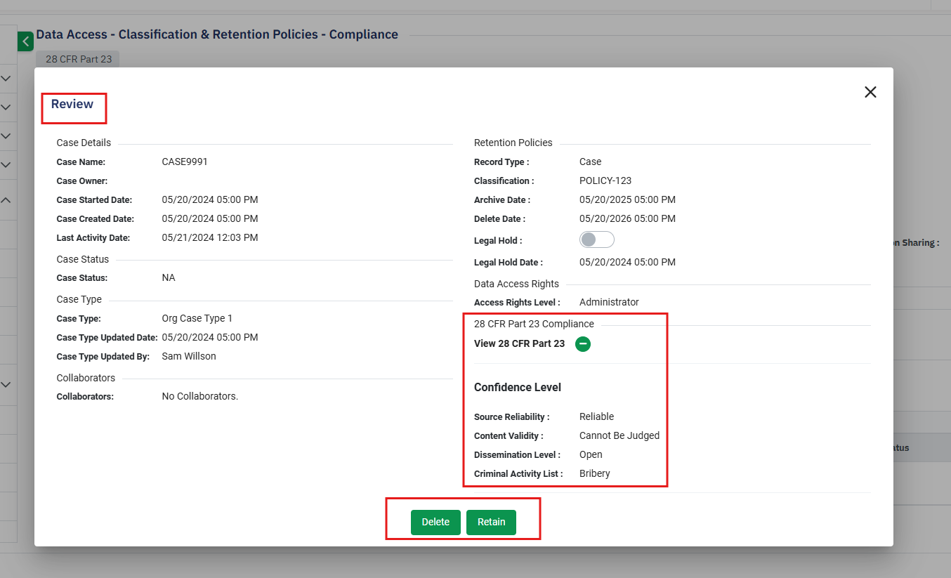Viewport: 951px width, 578px height.
Task: Click the Source Reliability value Reliable
Action: [x=596, y=416]
